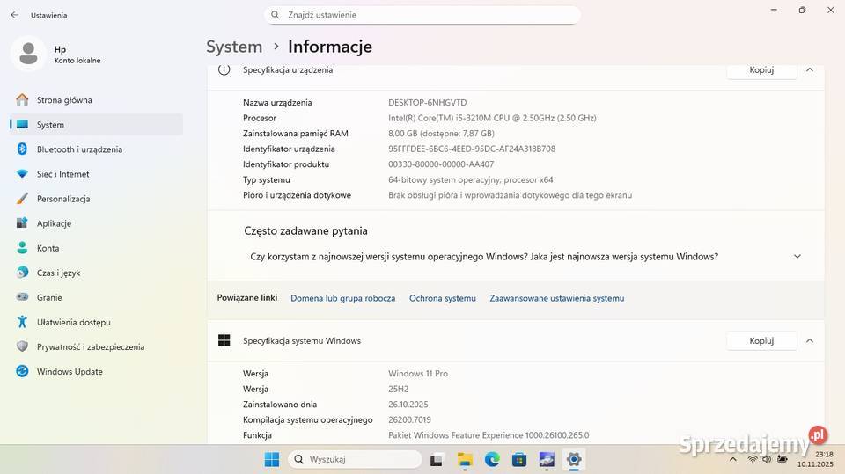Click the Windows Update sync icon
This screenshot has height=474, width=845.
pos(22,371)
